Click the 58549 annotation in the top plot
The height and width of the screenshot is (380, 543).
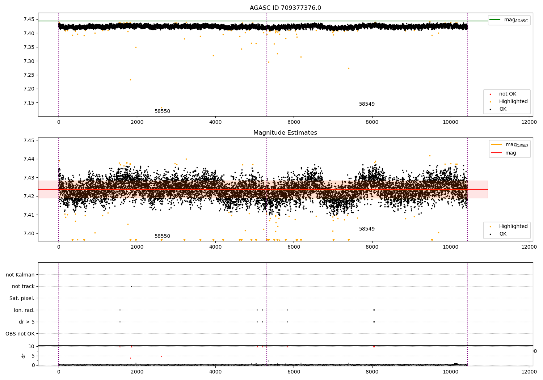367,104
